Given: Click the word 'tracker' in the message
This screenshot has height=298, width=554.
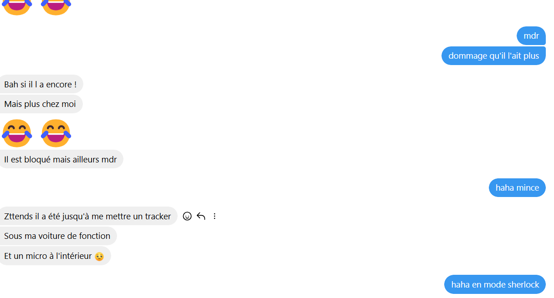Looking at the screenshot, I should click(x=158, y=216).
